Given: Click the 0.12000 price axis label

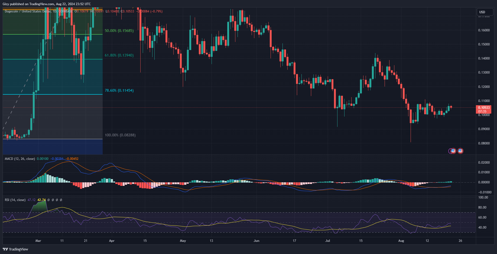Looking at the screenshot, I should point(484,87).
